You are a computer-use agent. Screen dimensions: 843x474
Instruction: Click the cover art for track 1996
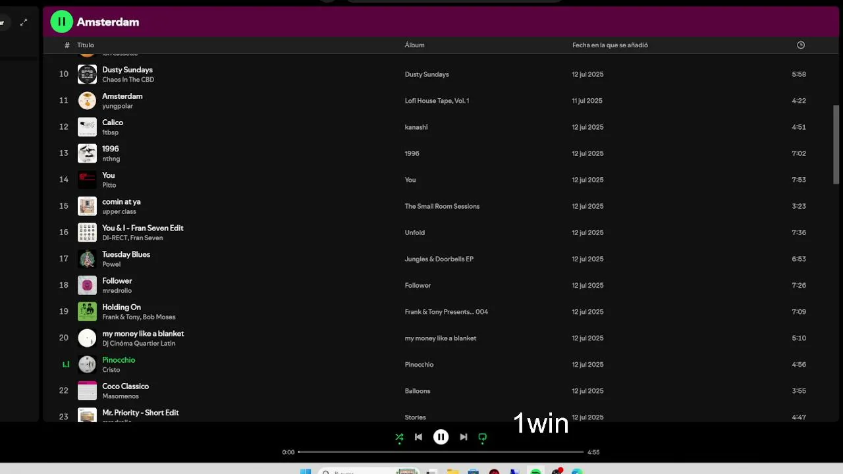coord(87,153)
